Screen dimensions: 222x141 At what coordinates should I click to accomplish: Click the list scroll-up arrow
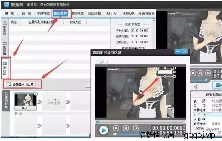(154, 21)
